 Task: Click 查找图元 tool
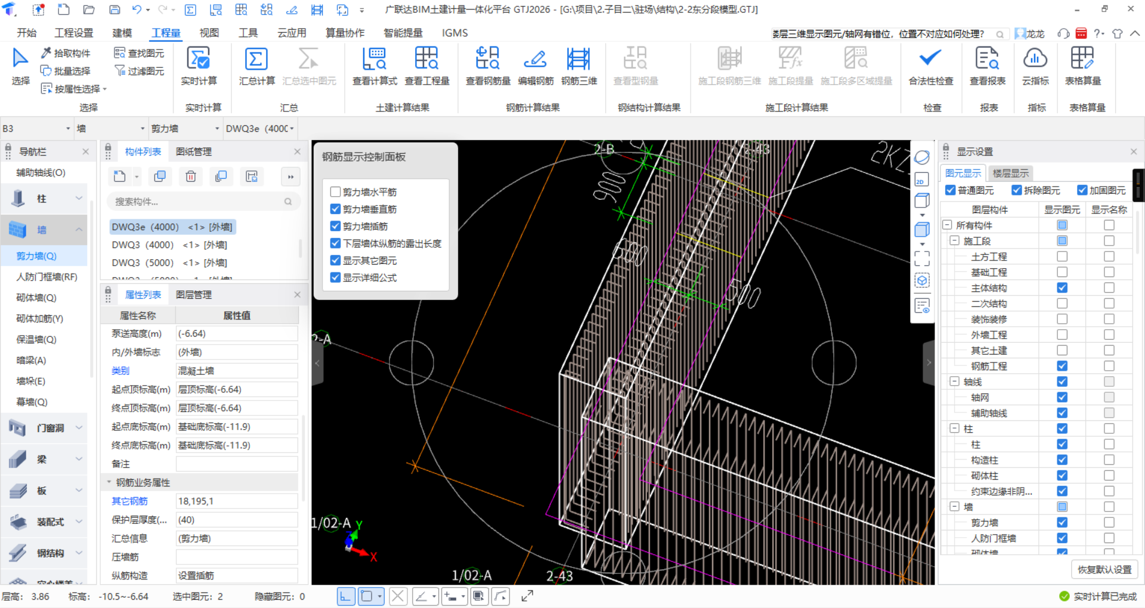coord(139,53)
